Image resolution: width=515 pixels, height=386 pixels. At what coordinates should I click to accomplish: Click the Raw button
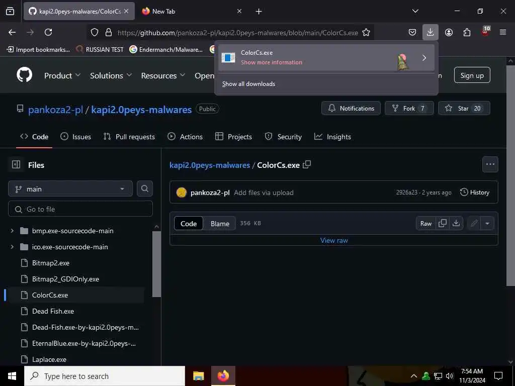[x=425, y=223]
